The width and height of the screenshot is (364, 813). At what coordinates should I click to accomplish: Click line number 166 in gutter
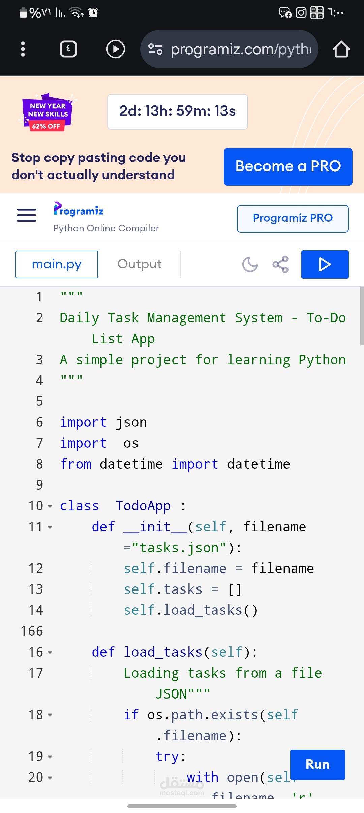32,631
